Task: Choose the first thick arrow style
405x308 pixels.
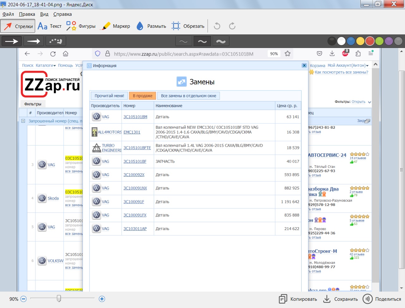Action: click(12, 41)
